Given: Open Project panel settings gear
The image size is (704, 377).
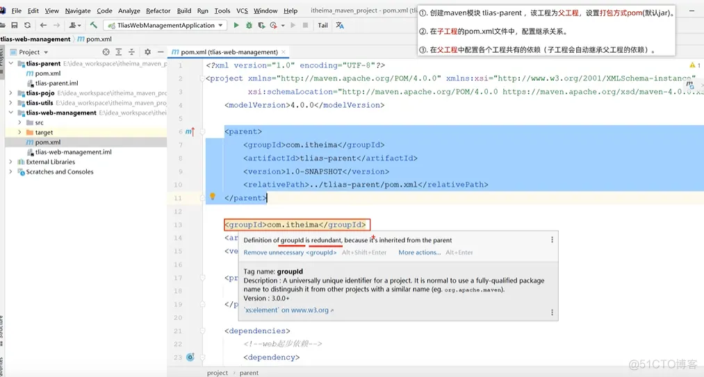Looking at the screenshot, I should click(147, 52).
